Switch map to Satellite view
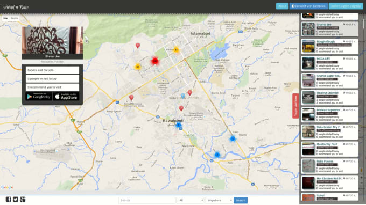The image size is (366, 205). (x=14, y=18)
